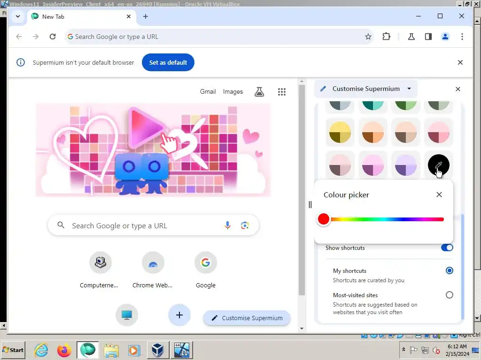Open the Google shortcut
Screen dimensions: 481x360
[206, 270]
